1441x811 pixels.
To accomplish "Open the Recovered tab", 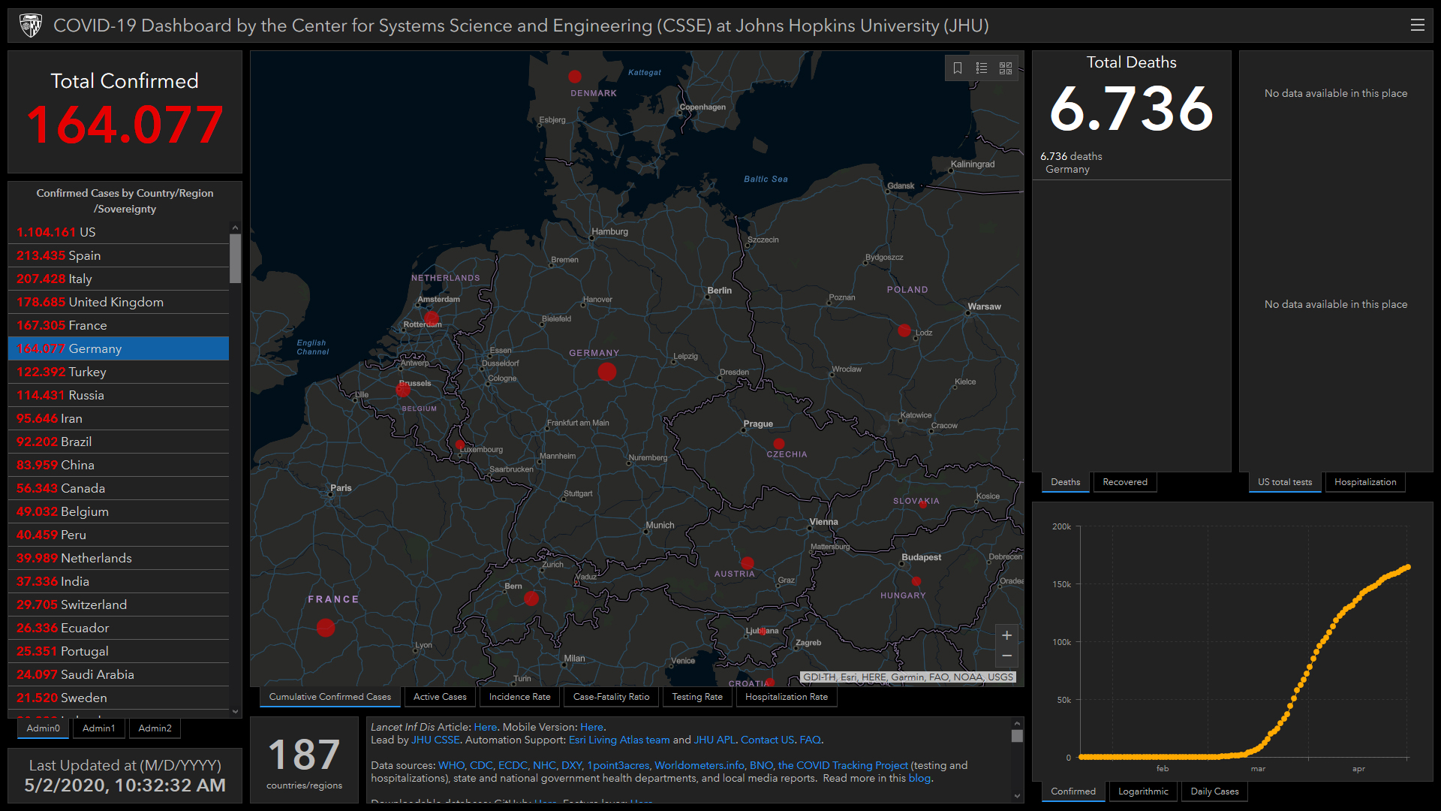I will (1124, 482).
